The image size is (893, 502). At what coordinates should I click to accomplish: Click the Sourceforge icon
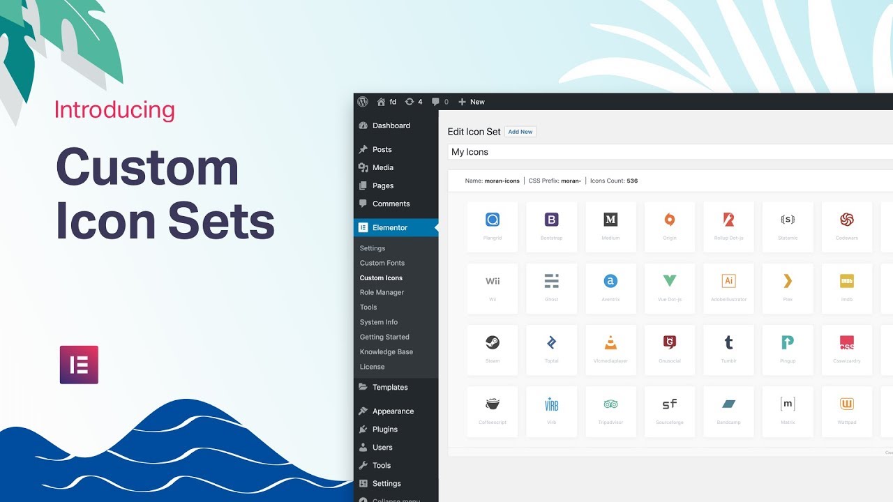[669, 411]
